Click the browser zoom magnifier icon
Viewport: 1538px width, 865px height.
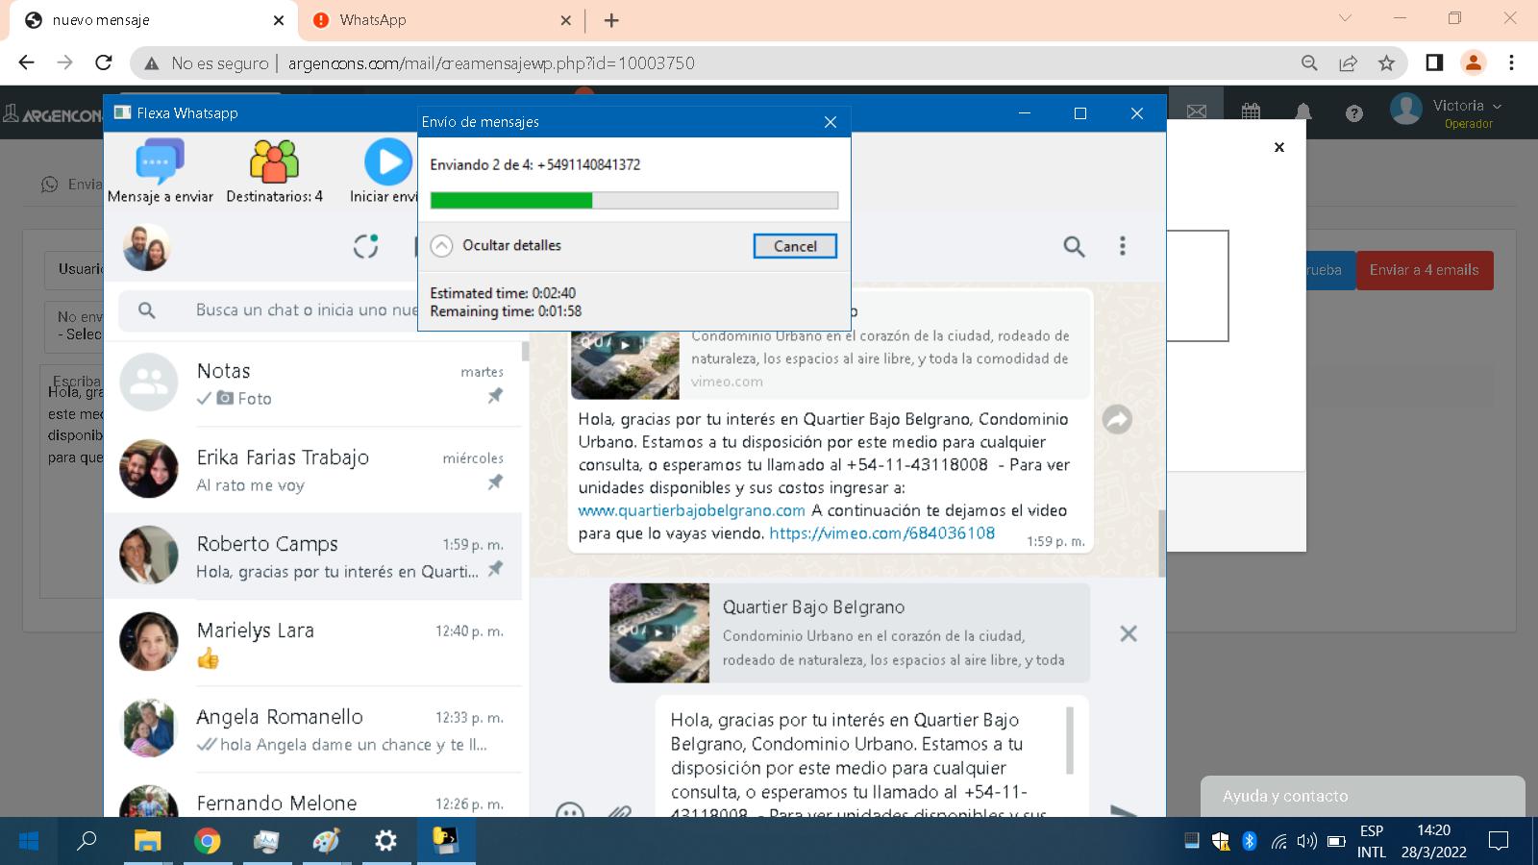pos(1309,62)
